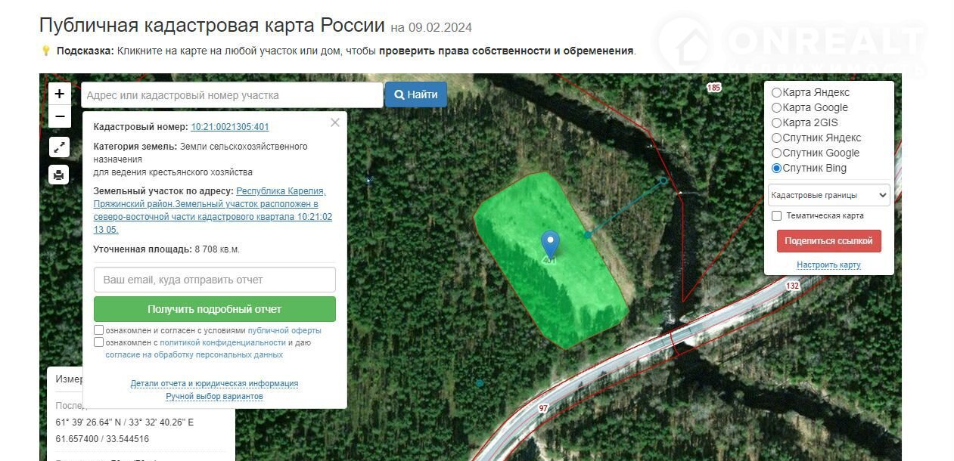
Task: Click Поделиться ссылкой button
Action: click(x=829, y=241)
